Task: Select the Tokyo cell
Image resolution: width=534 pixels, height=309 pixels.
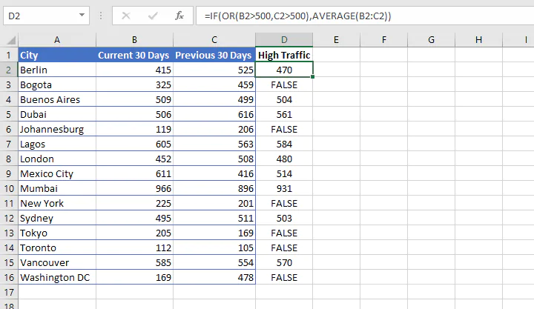Action: click(57, 233)
